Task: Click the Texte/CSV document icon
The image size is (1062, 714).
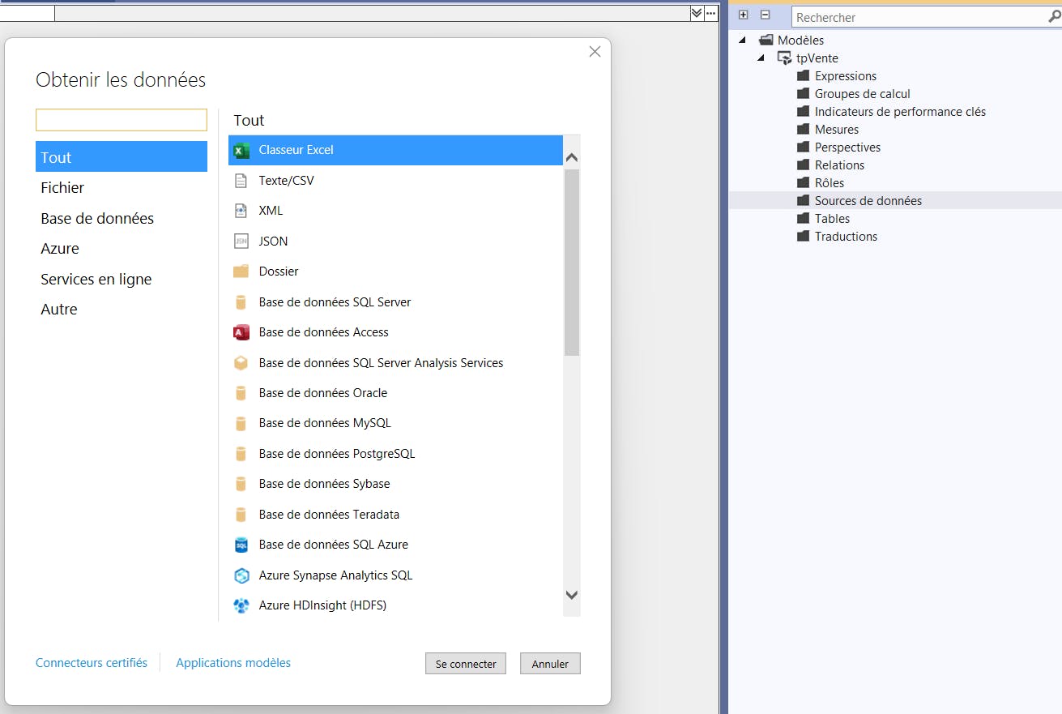Action: pos(241,181)
